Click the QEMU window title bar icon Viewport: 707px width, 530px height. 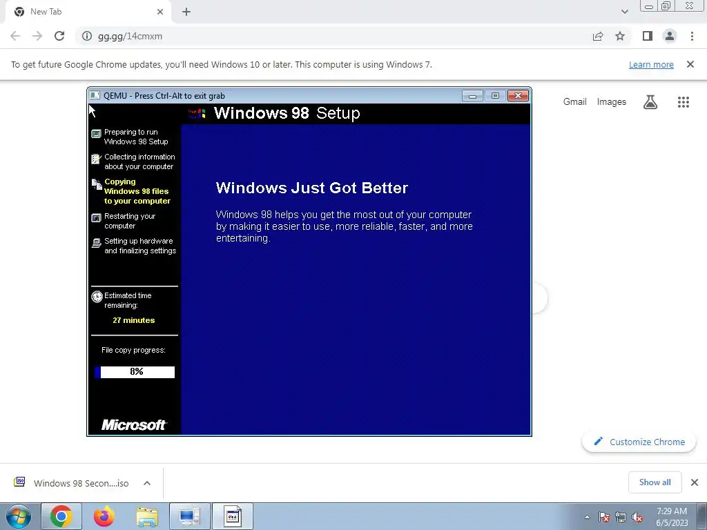[94, 95]
